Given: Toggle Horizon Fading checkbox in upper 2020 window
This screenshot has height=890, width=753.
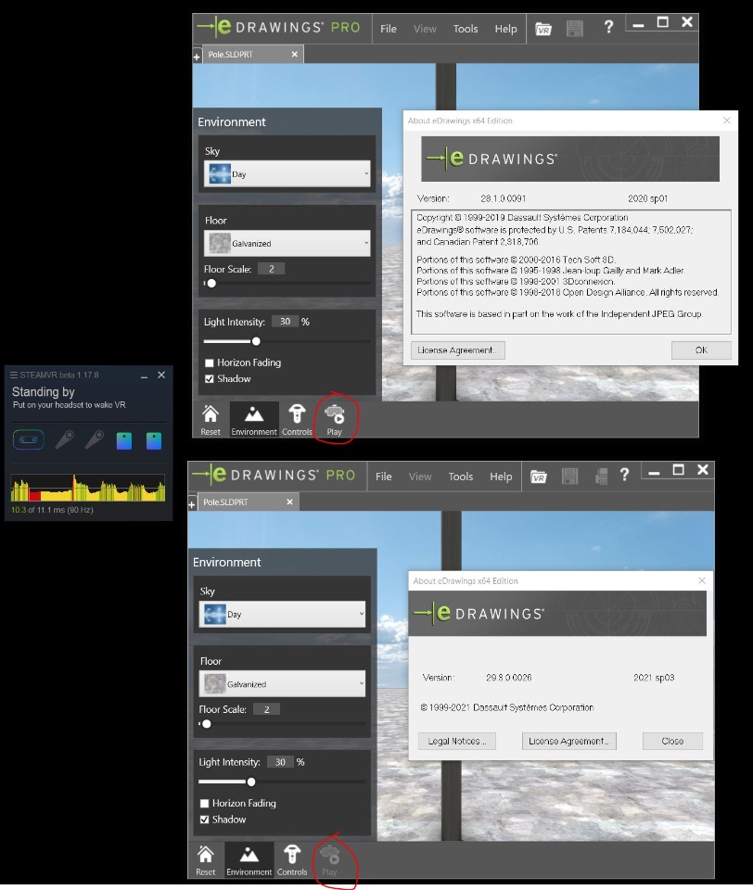Looking at the screenshot, I should click(210, 362).
